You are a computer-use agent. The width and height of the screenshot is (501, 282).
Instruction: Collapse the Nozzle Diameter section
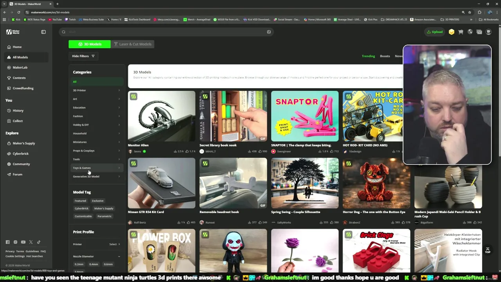click(119, 257)
